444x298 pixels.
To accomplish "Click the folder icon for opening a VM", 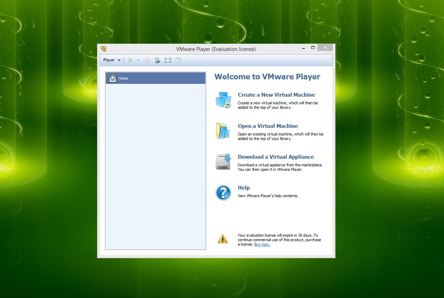I will [x=223, y=131].
